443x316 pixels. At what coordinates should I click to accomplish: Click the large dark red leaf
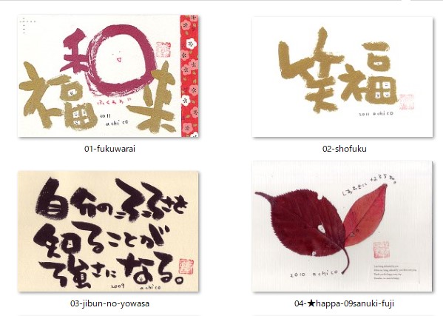click(x=304, y=223)
